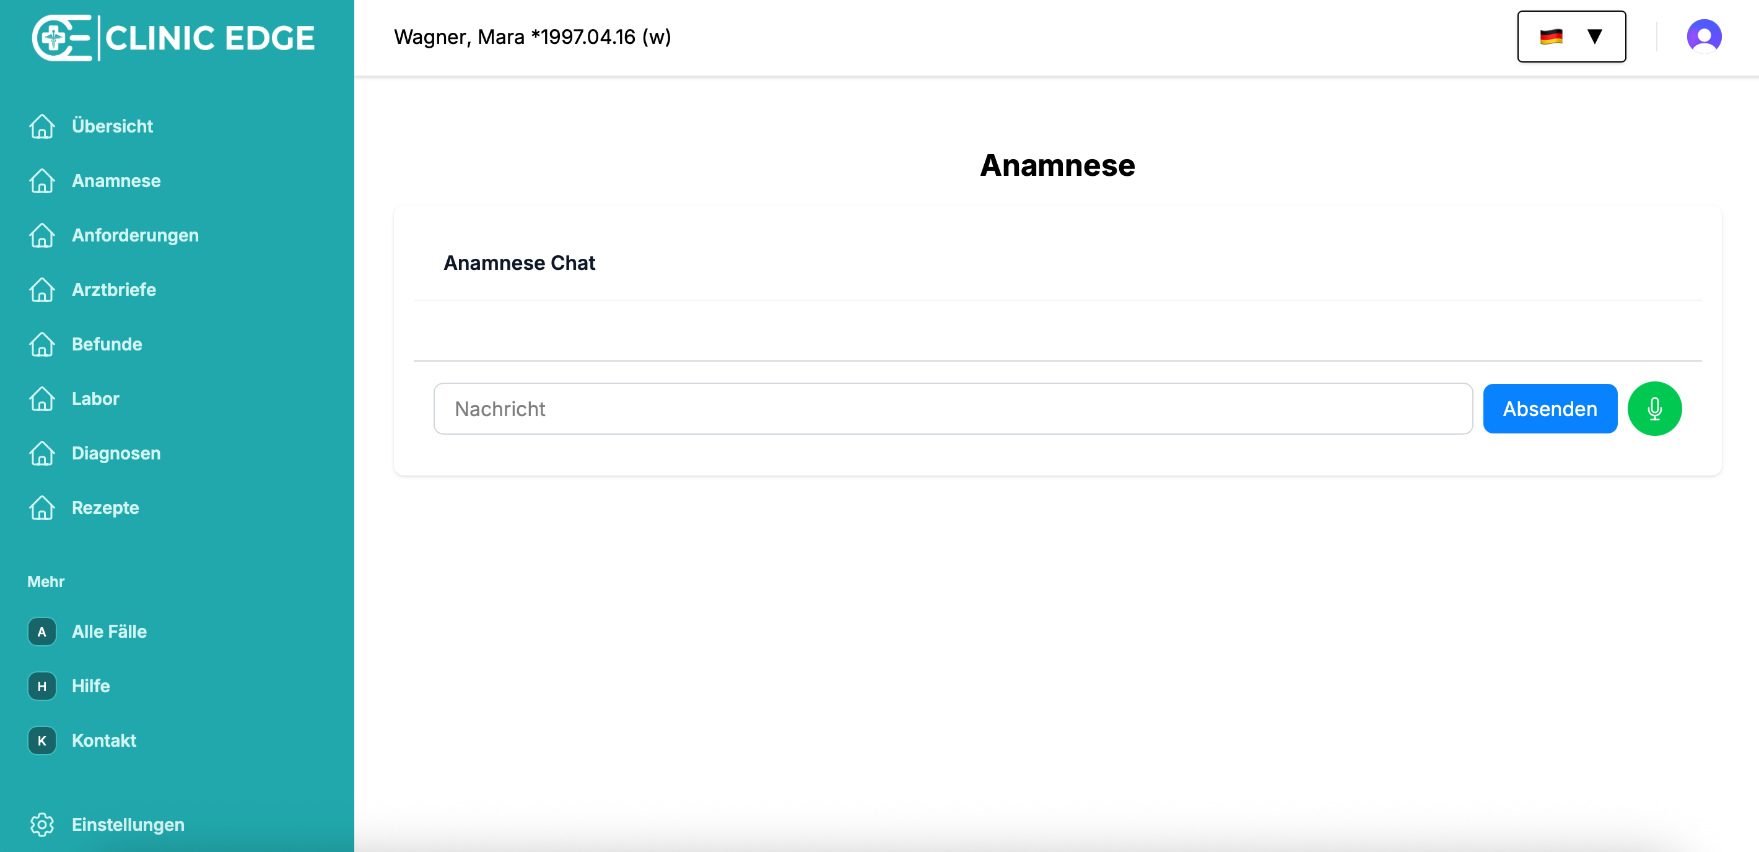Click the German flag language selector
Screen dimensions: 1759x852
(x=1551, y=37)
